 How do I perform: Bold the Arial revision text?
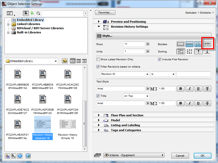(x=180, y=89)
